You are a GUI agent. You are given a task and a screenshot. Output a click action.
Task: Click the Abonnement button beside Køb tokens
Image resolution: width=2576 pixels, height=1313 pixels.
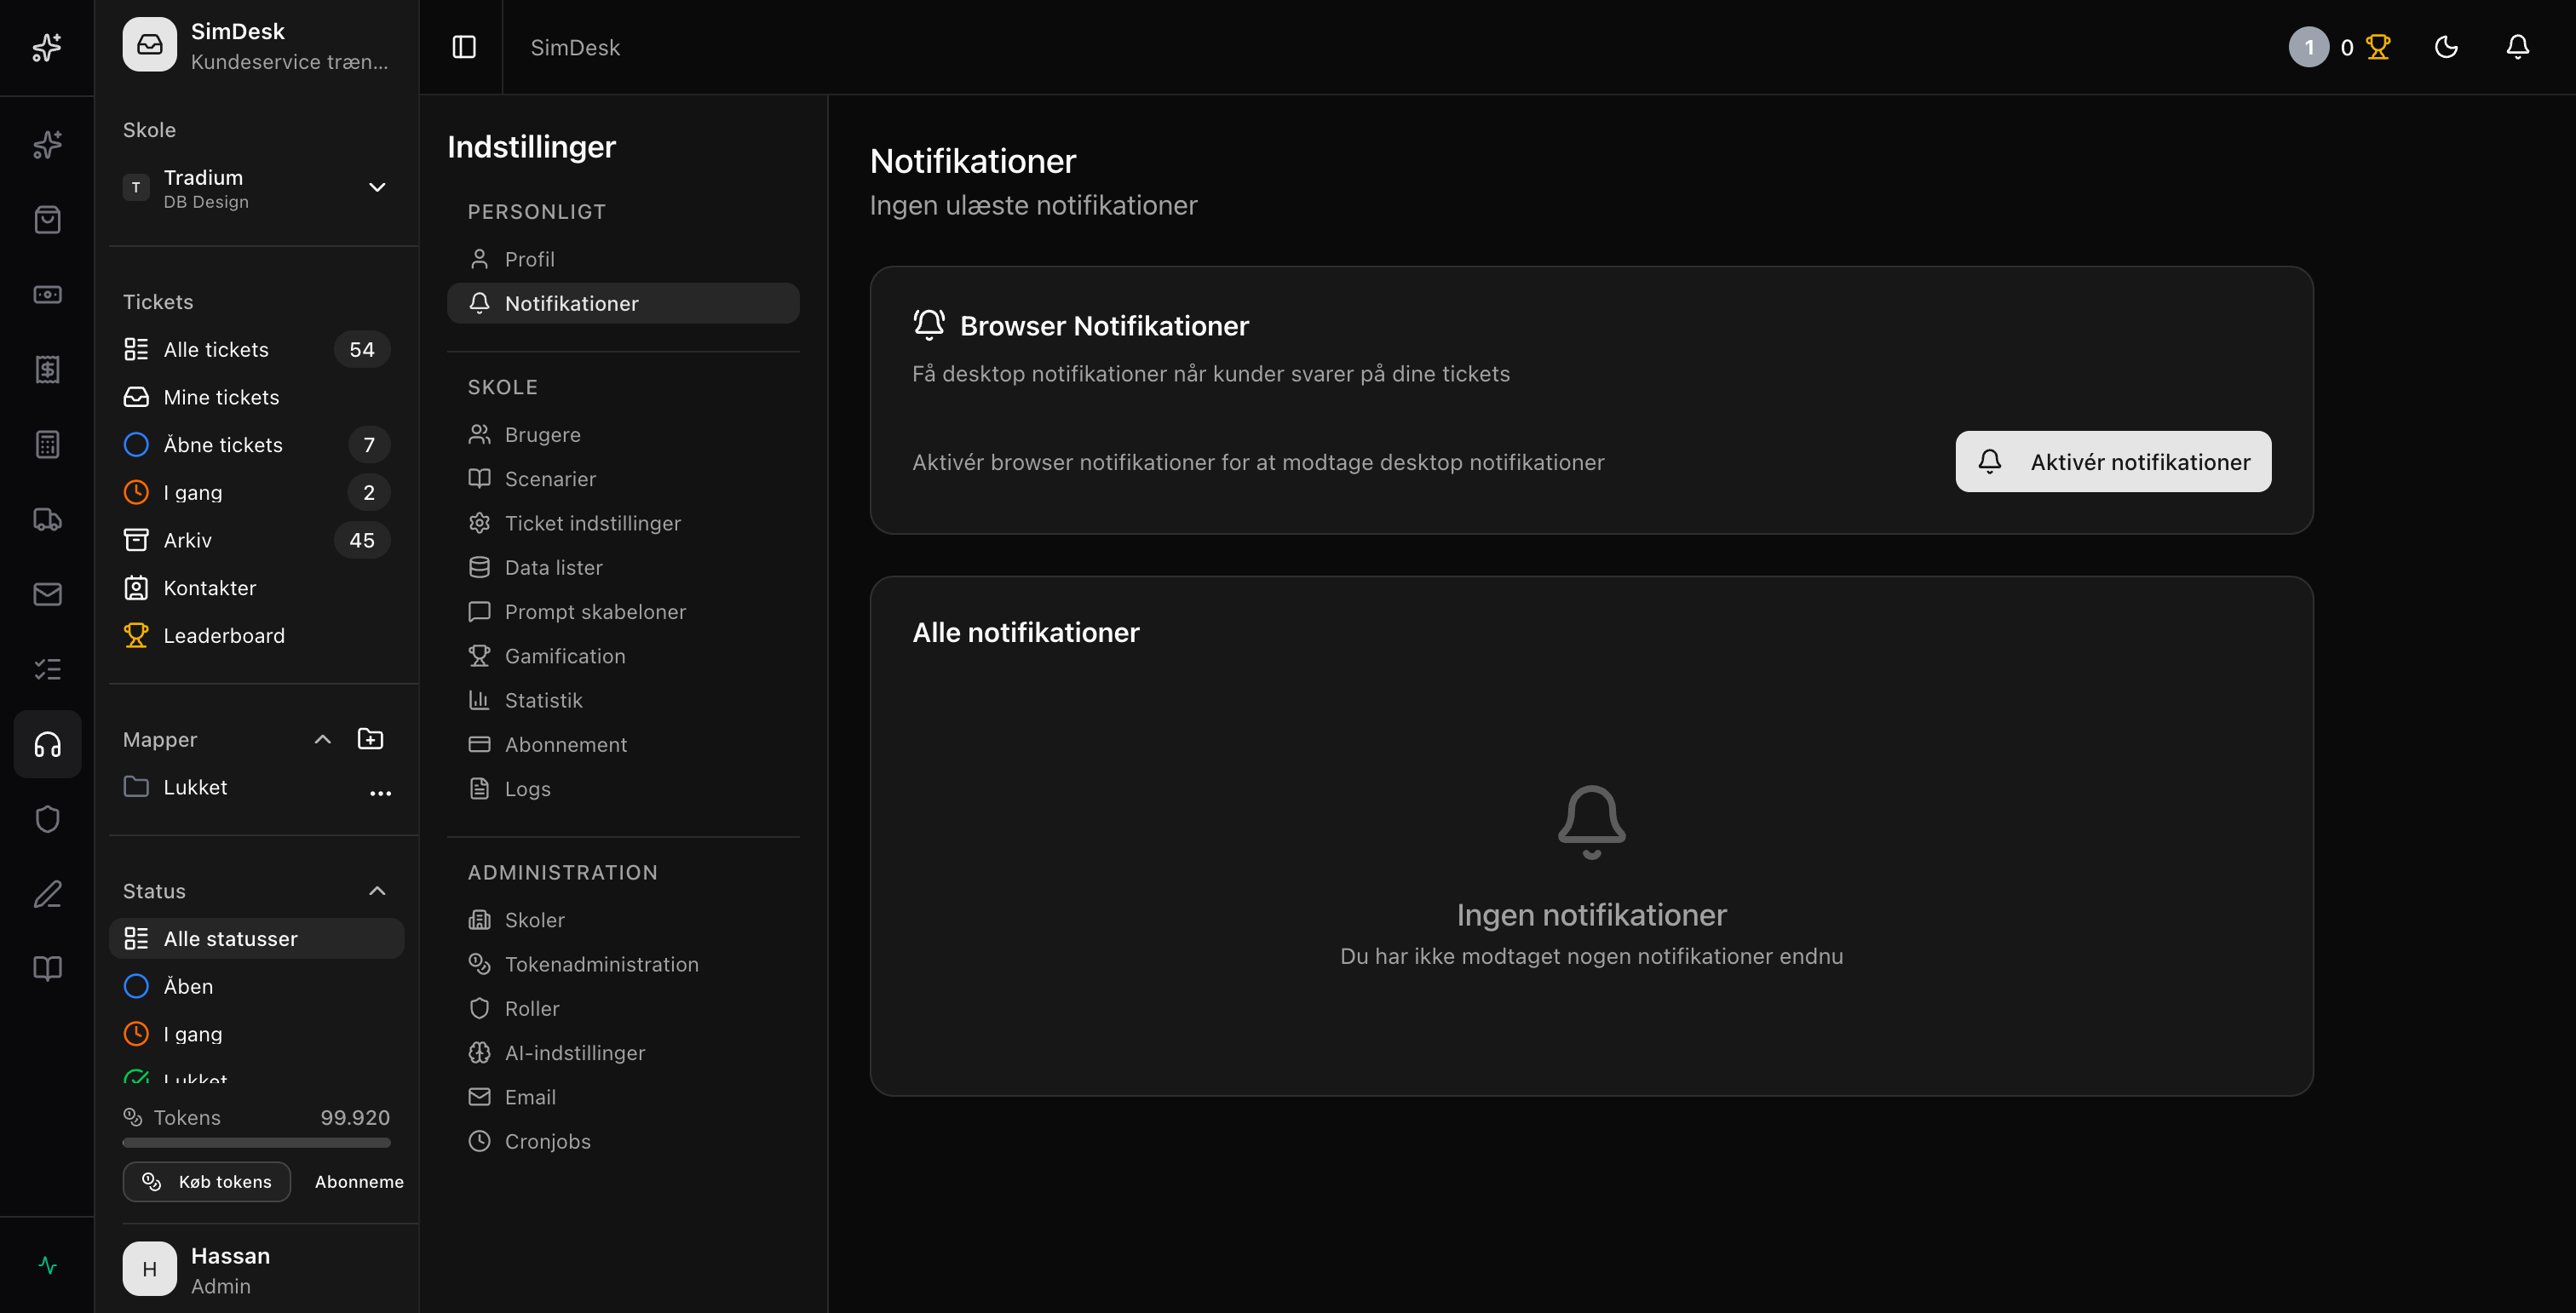[x=359, y=1181]
